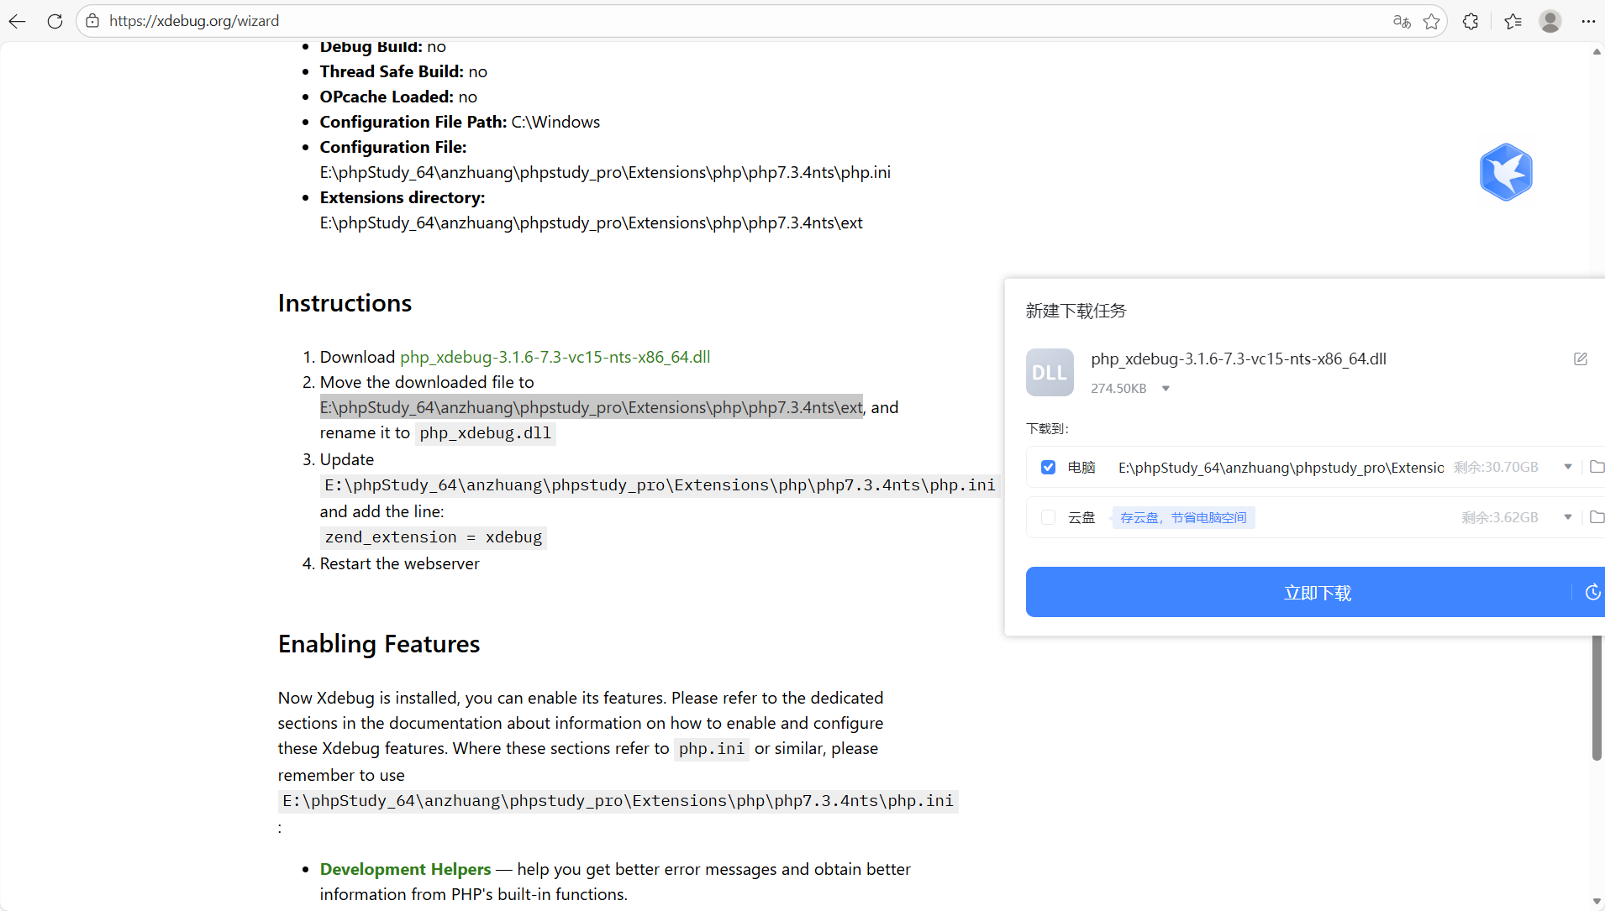
Task: Uncheck the 电脑 download destination
Action: (1048, 467)
